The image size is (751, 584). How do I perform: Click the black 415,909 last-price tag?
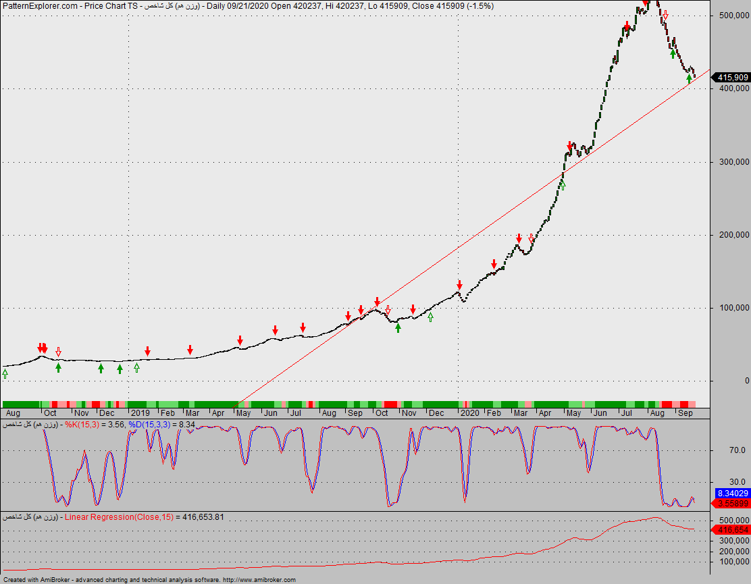[x=731, y=77]
